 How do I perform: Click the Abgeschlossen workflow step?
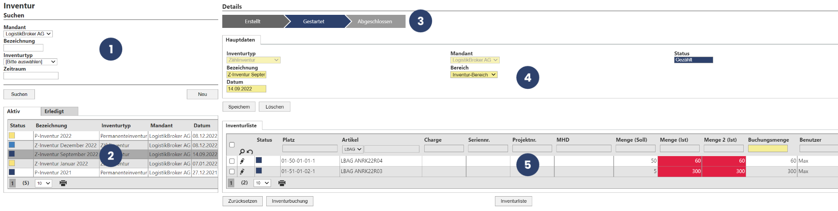tap(375, 21)
